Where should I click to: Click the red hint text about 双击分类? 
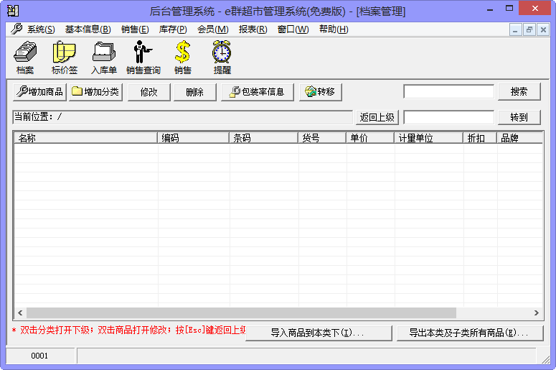(128, 330)
